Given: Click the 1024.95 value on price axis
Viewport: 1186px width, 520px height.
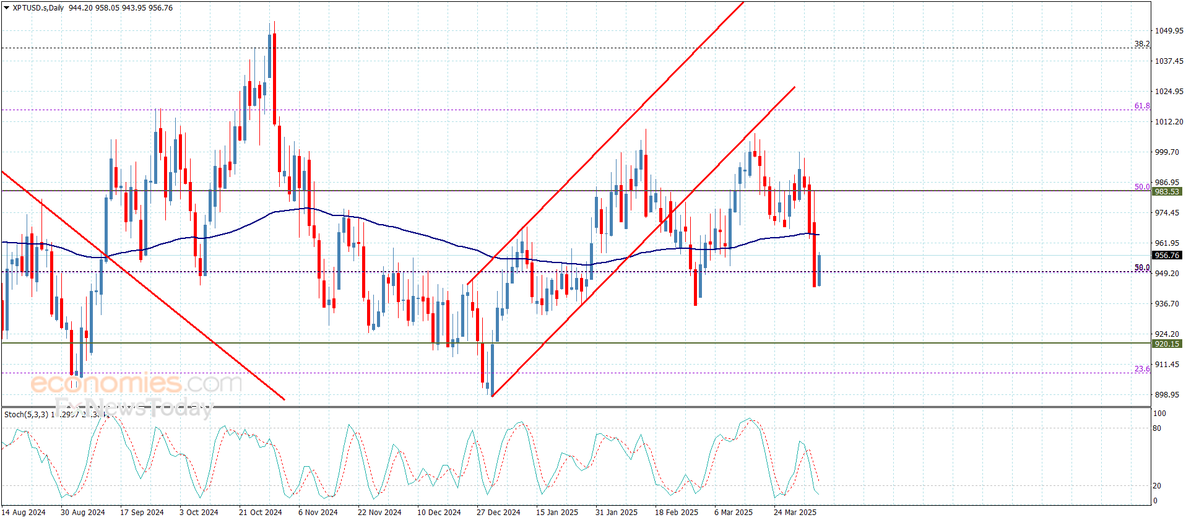Looking at the screenshot, I should coord(1169,92).
